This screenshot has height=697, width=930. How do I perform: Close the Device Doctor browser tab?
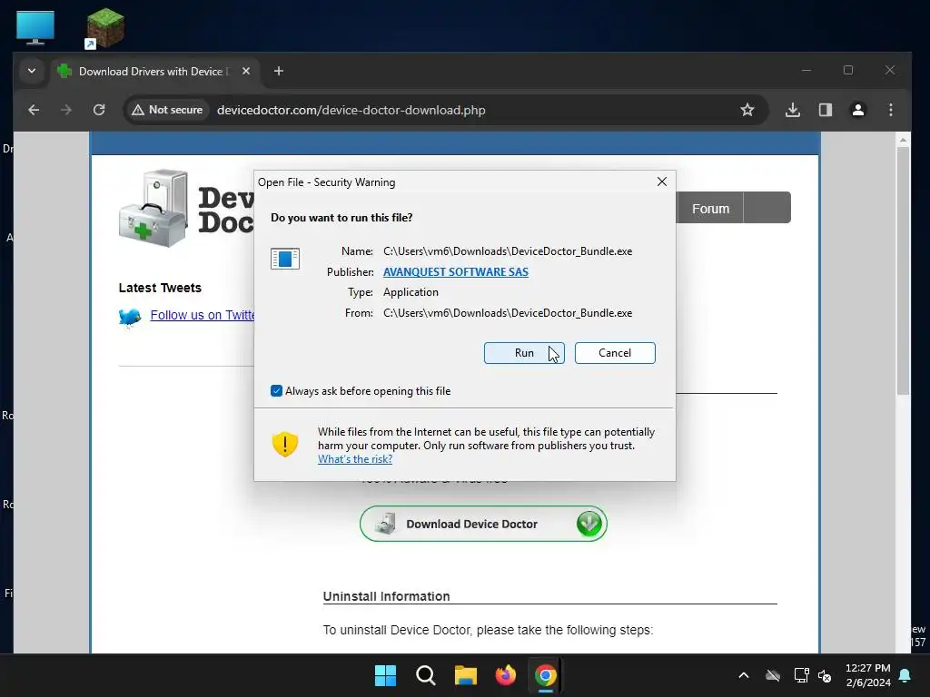(x=246, y=71)
